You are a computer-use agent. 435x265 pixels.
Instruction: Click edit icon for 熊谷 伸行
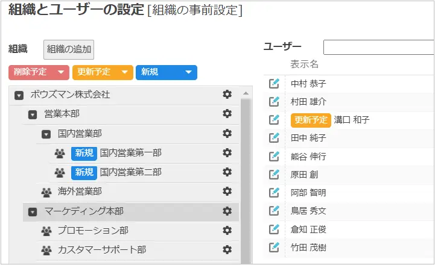[275, 156]
